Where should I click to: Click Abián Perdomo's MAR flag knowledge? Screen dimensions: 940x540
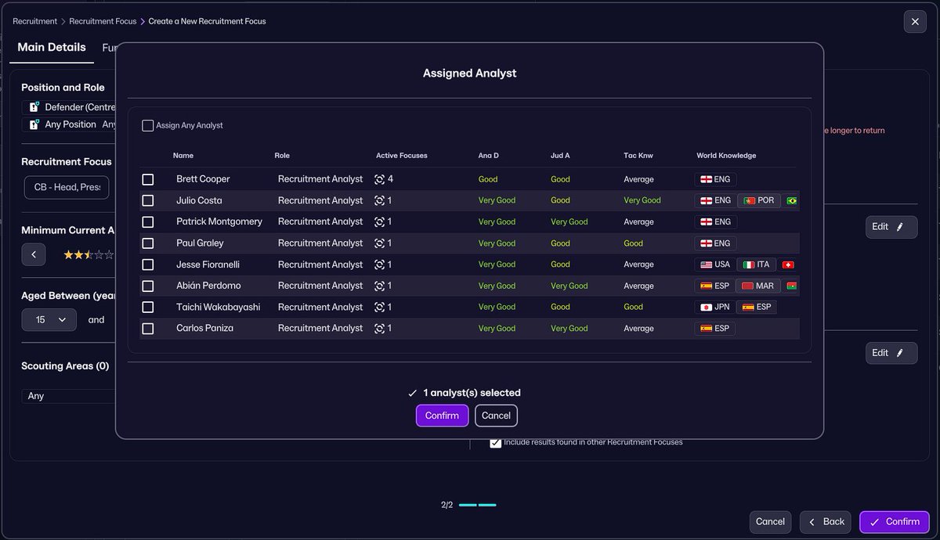(x=757, y=286)
